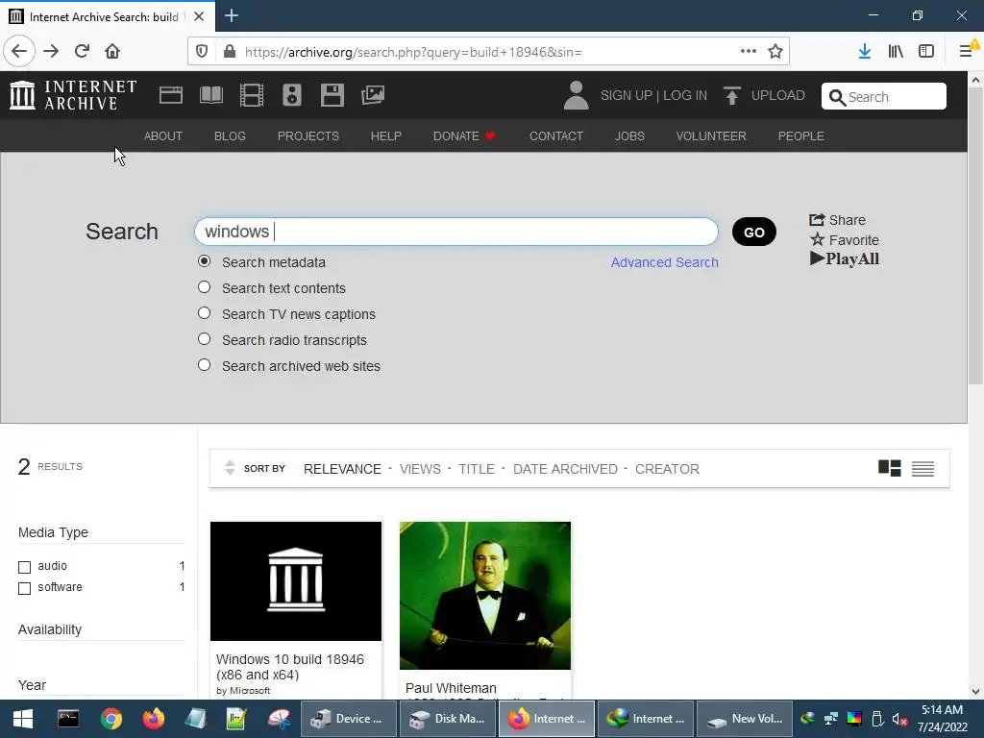The width and height of the screenshot is (984, 738).
Task: Switch to list view
Action: coord(922,468)
